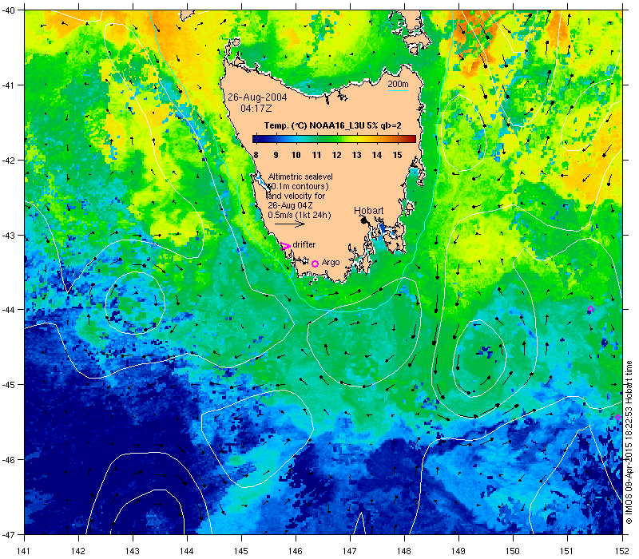Image resolution: width=639 pixels, height=559 pixels.
Task: Click the '200m' label
Action: (398, 85)
